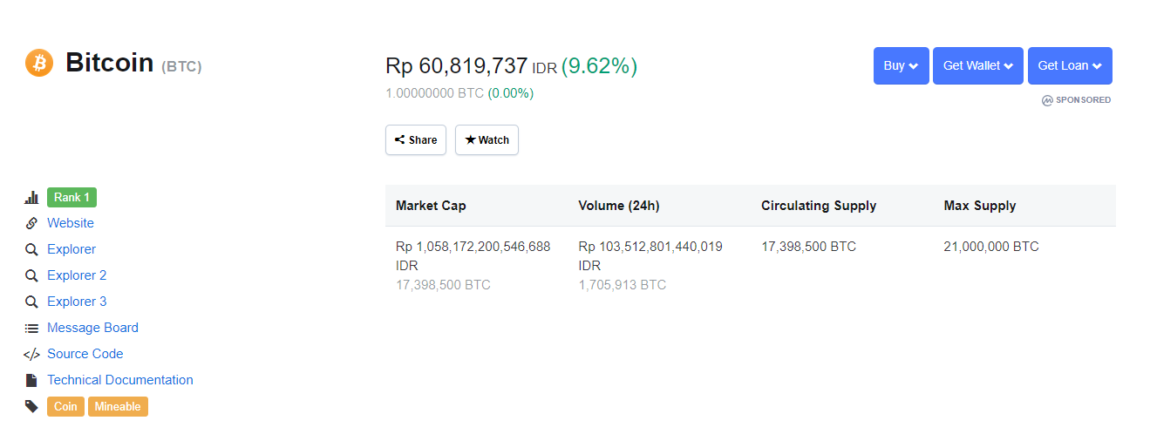Viewport: 1150px width, 441px height.
Task: Click the list icon beside Message Board
Action: click(x=31, y=328)
